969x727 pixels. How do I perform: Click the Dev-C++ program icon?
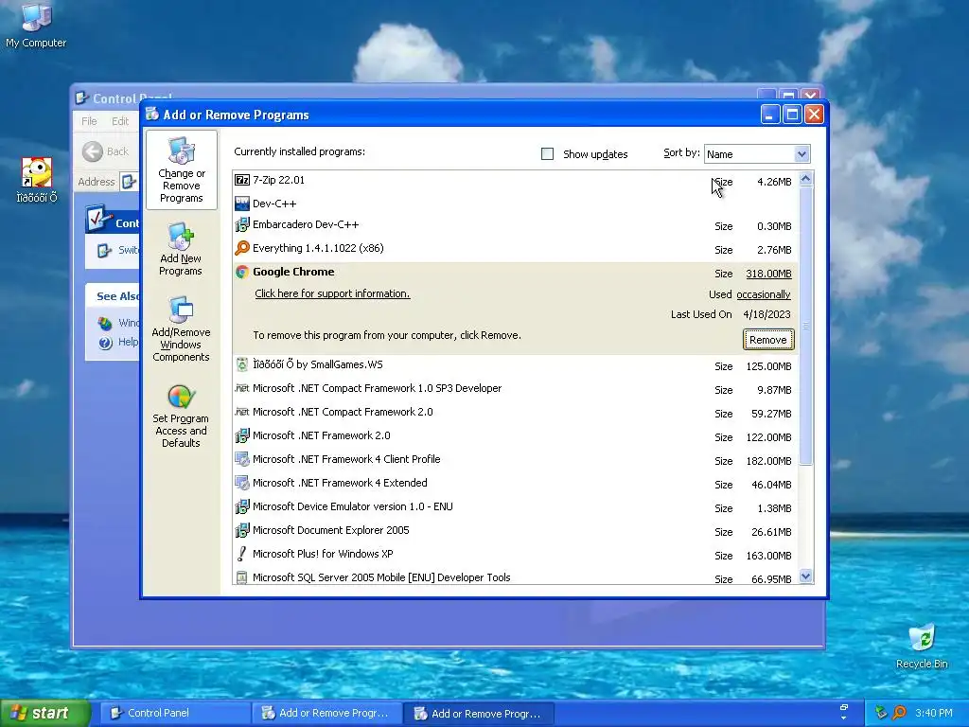[242, 204]
